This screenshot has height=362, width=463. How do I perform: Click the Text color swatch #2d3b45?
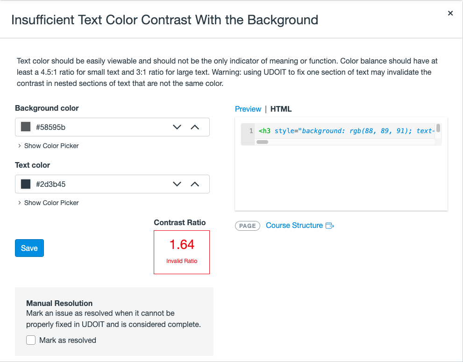[x=26, y=184]
